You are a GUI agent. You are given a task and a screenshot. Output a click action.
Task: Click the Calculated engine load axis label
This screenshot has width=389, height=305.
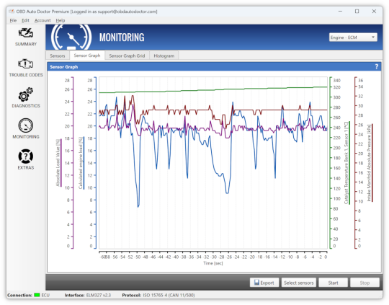pos(81,163)
